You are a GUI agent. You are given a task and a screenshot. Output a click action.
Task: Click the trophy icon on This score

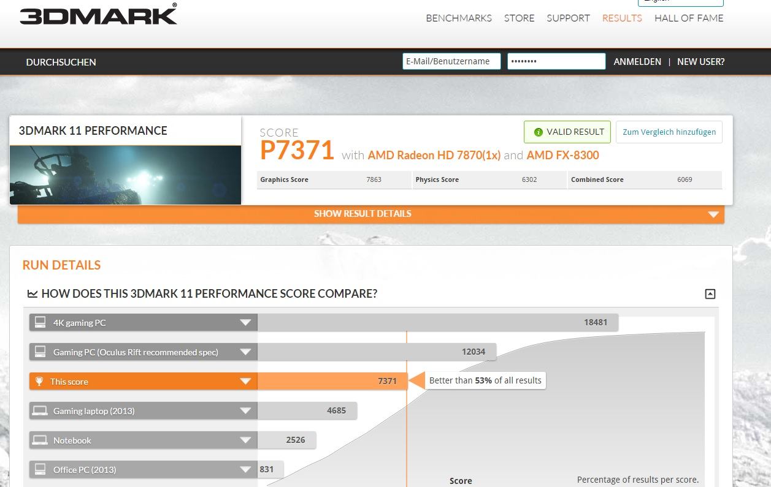point(39,381)
